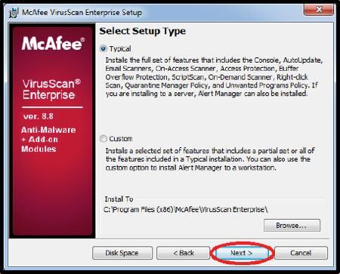Close the setup window with the X button
The image size is (340, 274).
tap(319, 10)
